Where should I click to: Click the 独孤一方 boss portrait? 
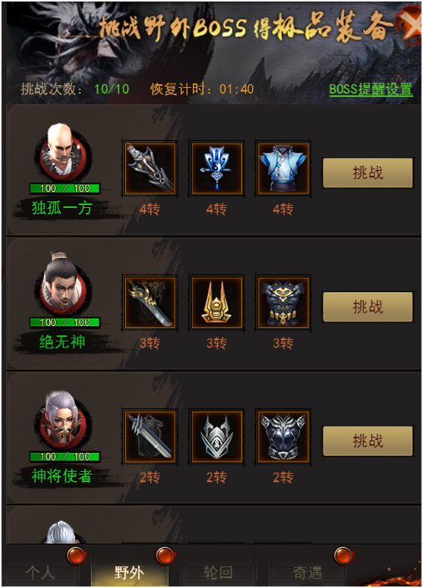tap(63, 153)
